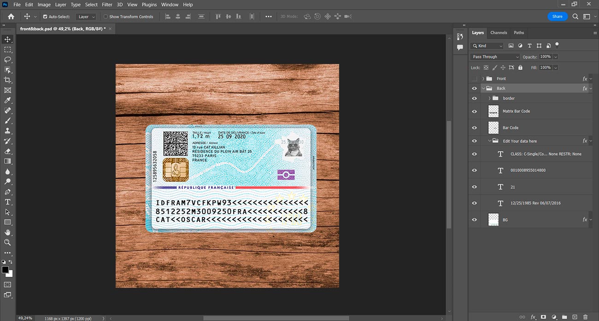The image size is (599, 321).
Task: Open the Auto-Select Layer dropdown
Action: coord(86,17)
